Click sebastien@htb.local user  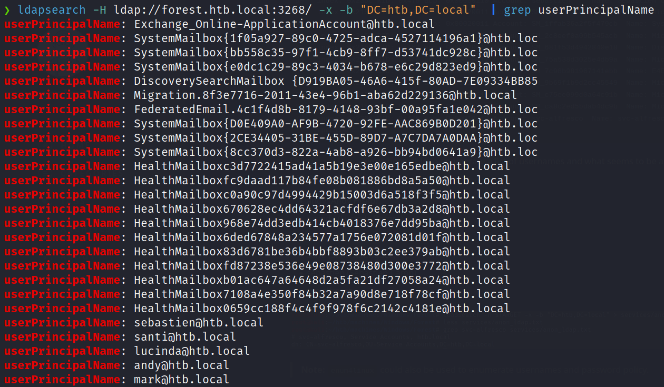(198, 323)
